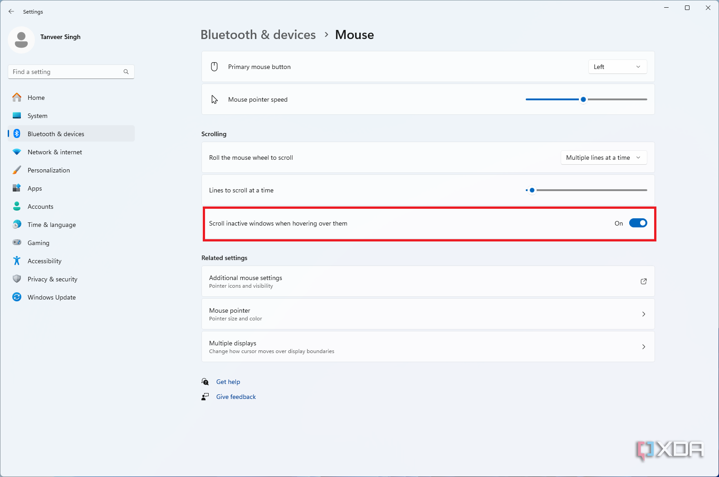This screenshot has height=477, width=719.
Task: Click the Network wifi icon
Action: pos(17,152)
